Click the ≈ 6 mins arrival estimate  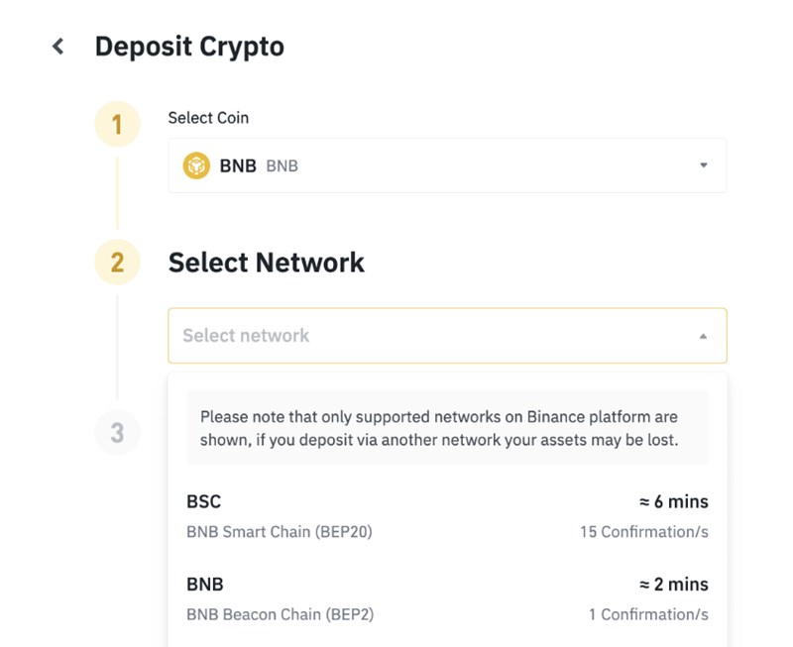673,501
